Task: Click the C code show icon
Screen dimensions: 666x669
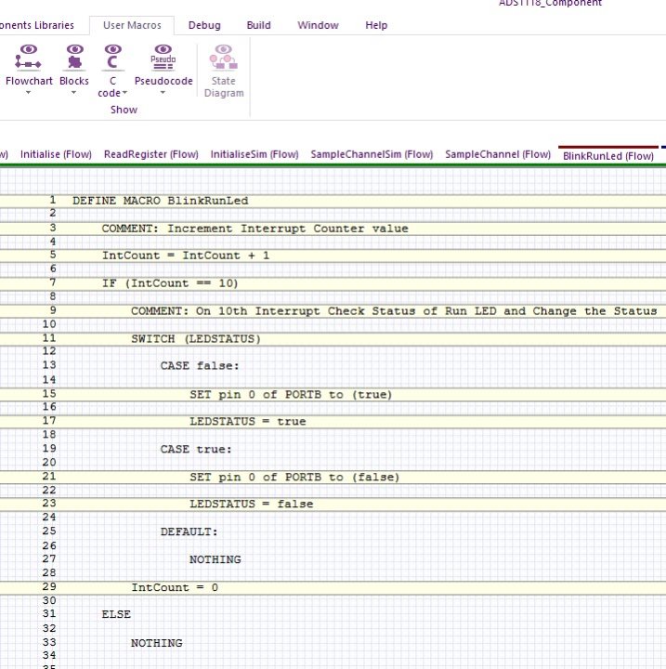Action: [x=112, y=57]
